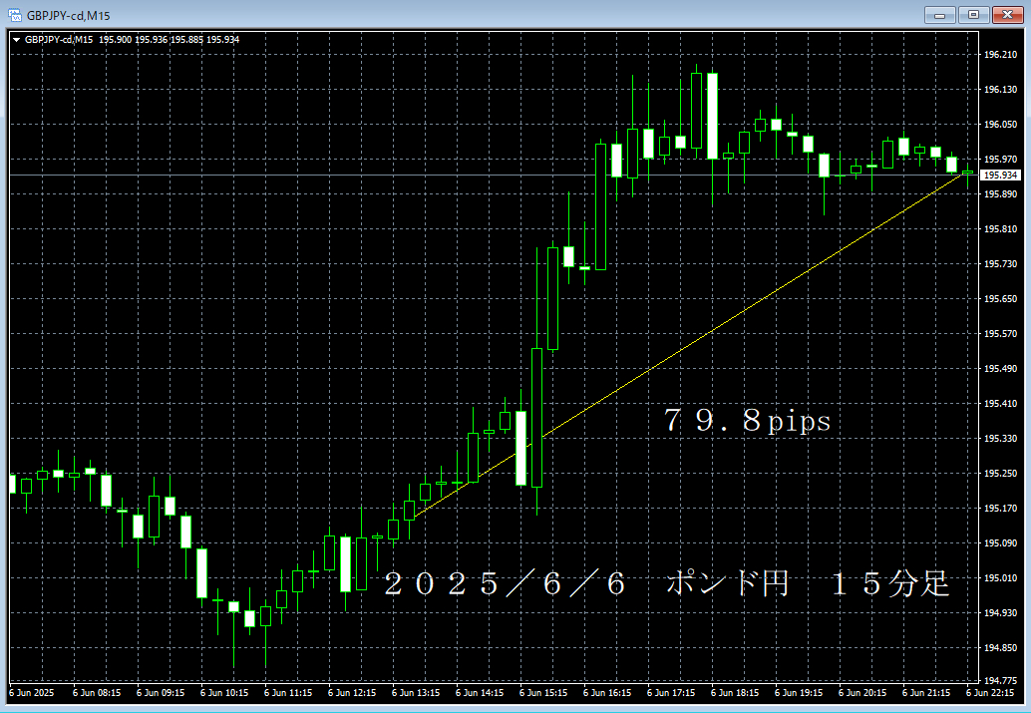Click the current price tag 195.934
This screenshot has height=713, width=1031.
(x=1001, y=175)
